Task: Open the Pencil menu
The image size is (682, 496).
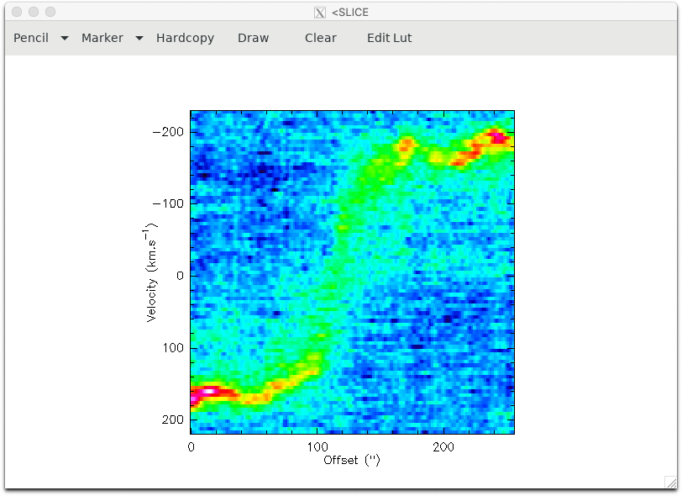Action: click(31, 38)
